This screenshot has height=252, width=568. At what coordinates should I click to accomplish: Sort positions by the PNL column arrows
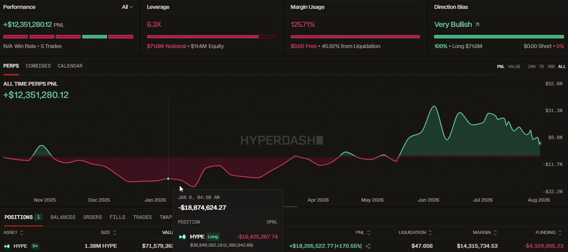tap(369, 233)
